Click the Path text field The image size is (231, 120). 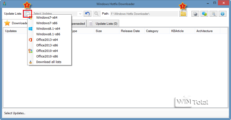pos(144,14)
